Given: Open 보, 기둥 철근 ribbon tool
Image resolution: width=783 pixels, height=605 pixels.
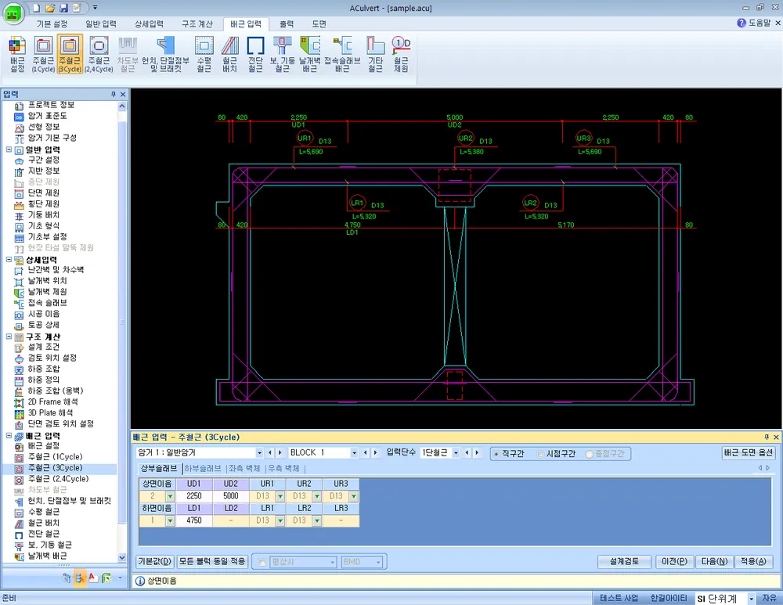Looking at the screenshot, I should click(x=283, y=55).
